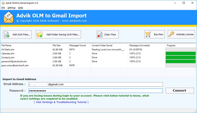The width and height of the screenshot is (197, 113).
Task: Click the folder icon for adding OLM folder
Action: tap(39, 35)
